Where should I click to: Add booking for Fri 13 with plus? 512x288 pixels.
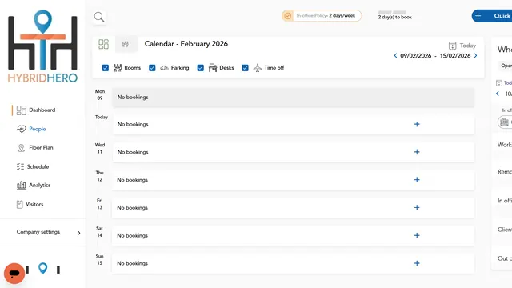click(x=417, y=208)
